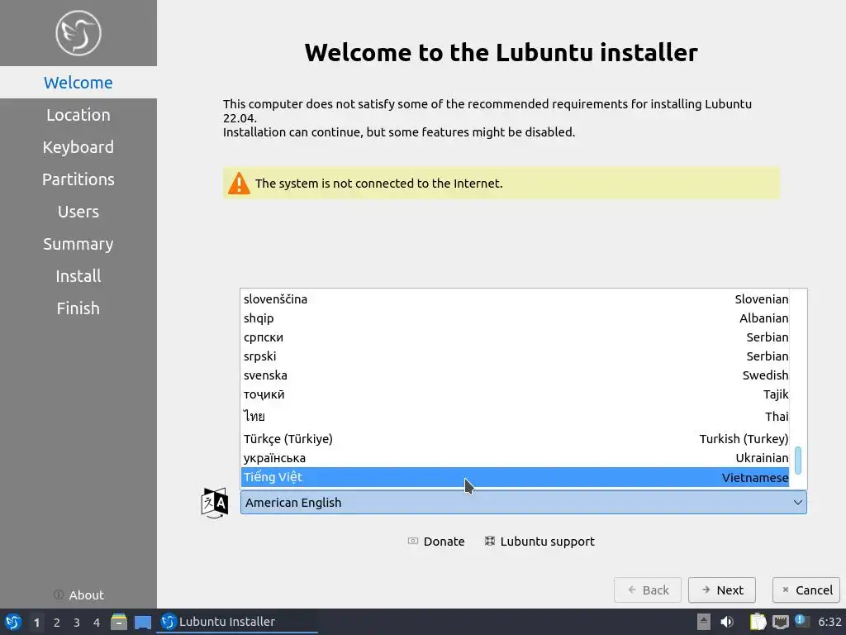This screenshot has width=846, height=635.
Task: Select українська Ukrainian language
Action: click(516, 458)
